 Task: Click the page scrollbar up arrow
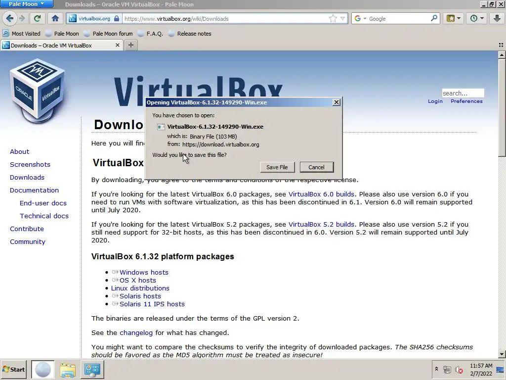click(502, 55)
